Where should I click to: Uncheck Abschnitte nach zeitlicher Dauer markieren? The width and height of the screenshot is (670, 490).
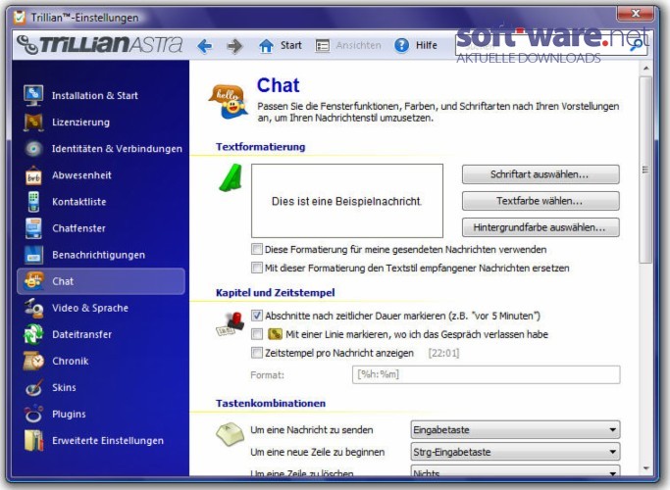257,316
